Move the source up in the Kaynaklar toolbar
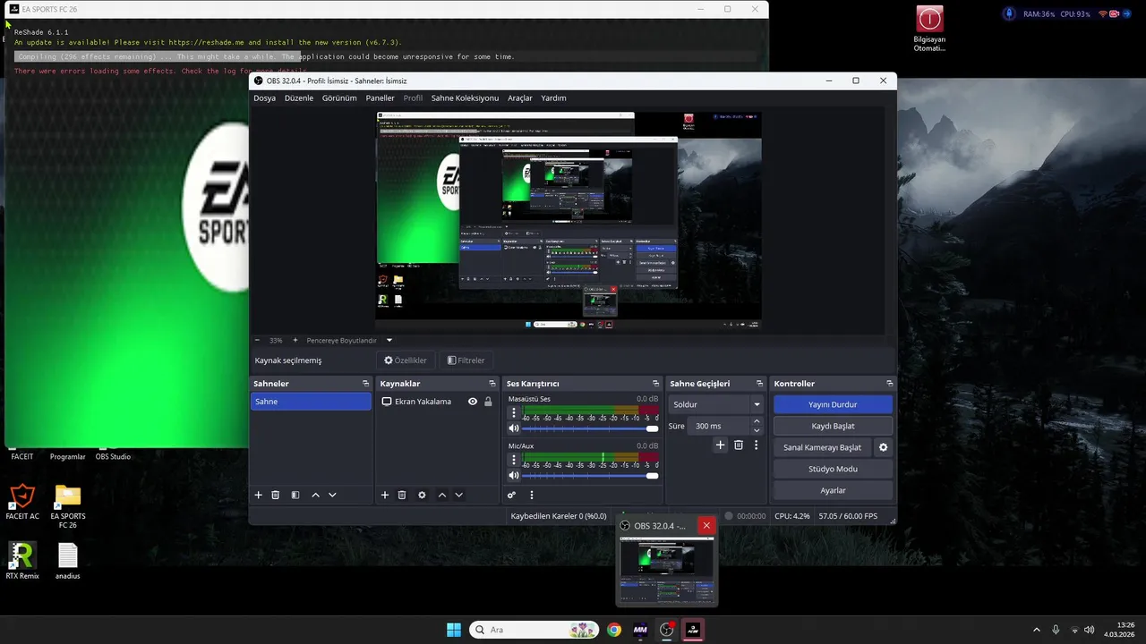 tap(441, 495)
